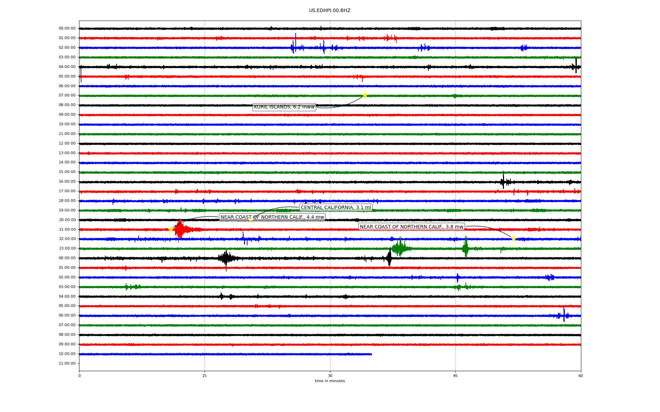This screenshot has width=660, height=412.
Task: Click the 60 tick on the x-axis
Action: click(581, 376)
